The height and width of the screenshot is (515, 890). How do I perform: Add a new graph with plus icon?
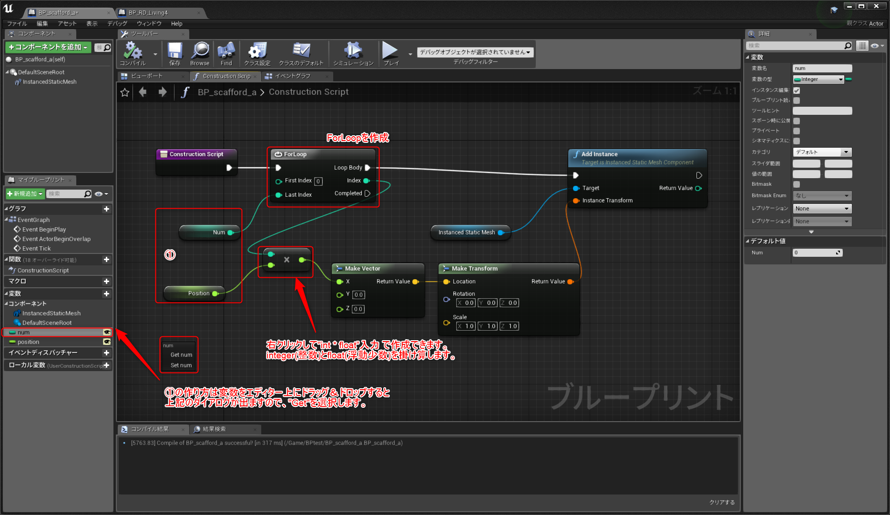point(106,209)
